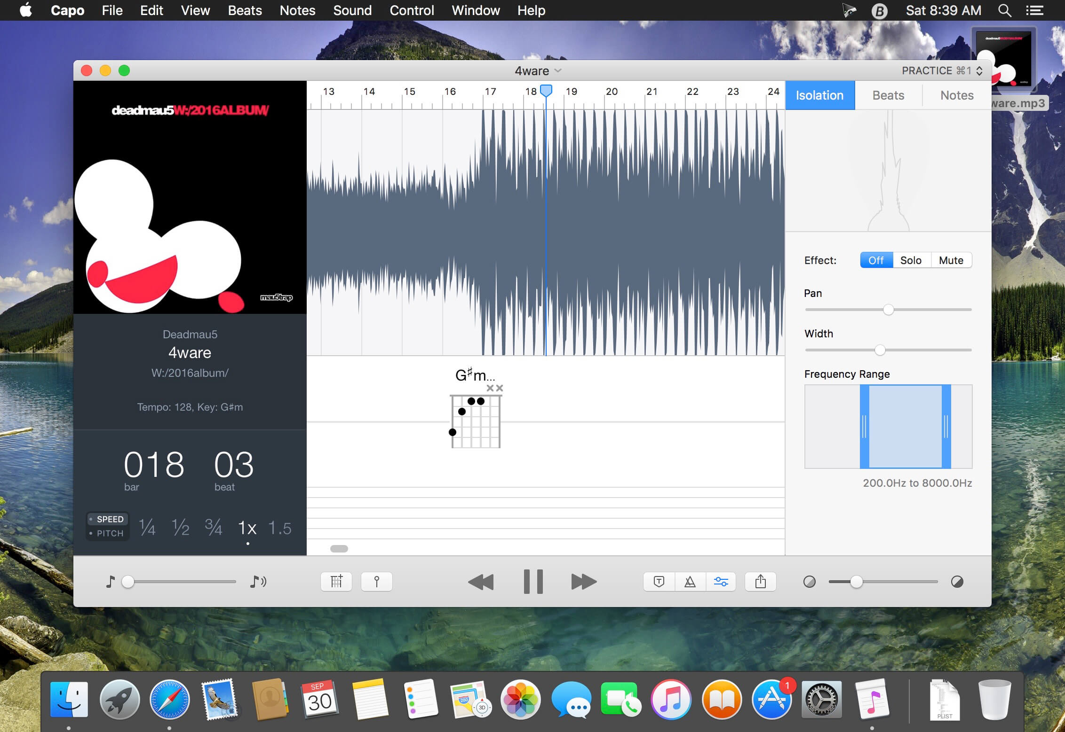Click bar 21 on the timeline ruler
The image size is (1065, 732).
[652, 92]
